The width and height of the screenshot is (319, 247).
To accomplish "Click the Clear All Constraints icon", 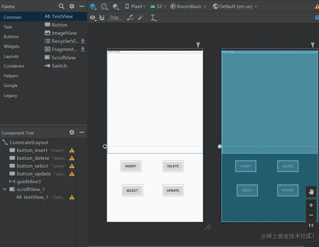I will click(130, 18).
